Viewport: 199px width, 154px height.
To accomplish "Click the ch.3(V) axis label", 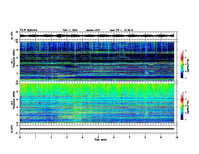I will [12, 129].
